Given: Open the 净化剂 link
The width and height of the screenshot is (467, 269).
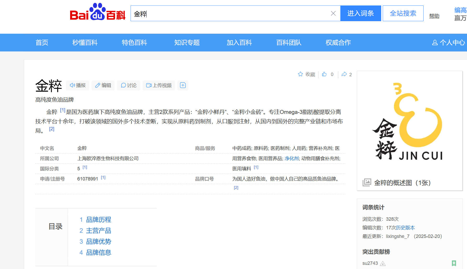Looking at the screenshot, I should click(x=291, y=159).
